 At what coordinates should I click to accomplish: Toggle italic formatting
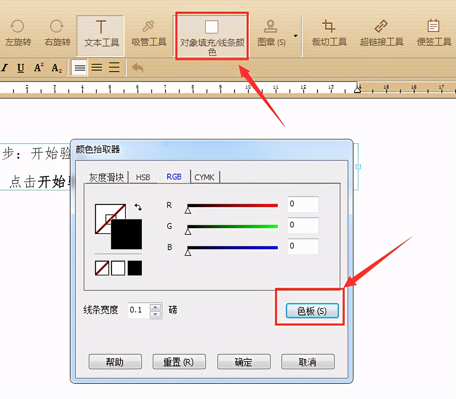click(x=5, y=67)
